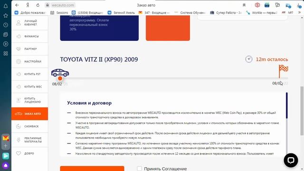Click the orange progress marker dot
The image size is (304, 171).
click(60, 78)
